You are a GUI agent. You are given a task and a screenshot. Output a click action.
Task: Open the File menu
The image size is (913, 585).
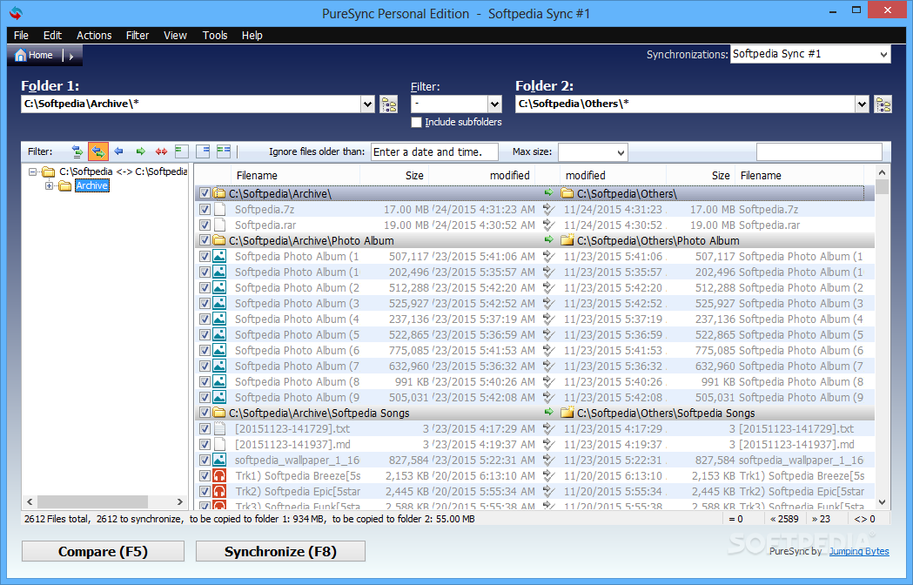click(x=21, y=36)
